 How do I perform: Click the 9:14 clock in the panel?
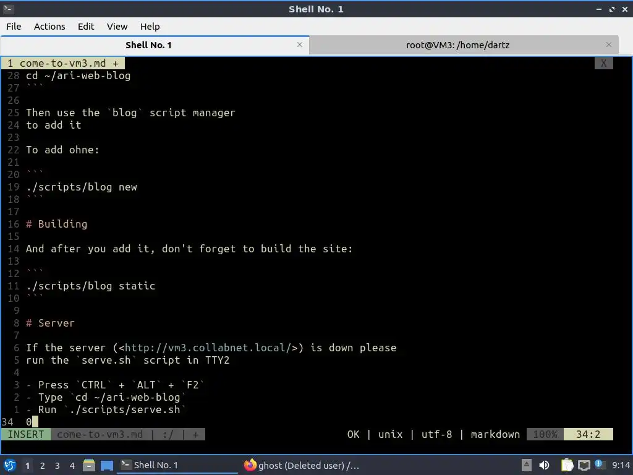[621, 465]
